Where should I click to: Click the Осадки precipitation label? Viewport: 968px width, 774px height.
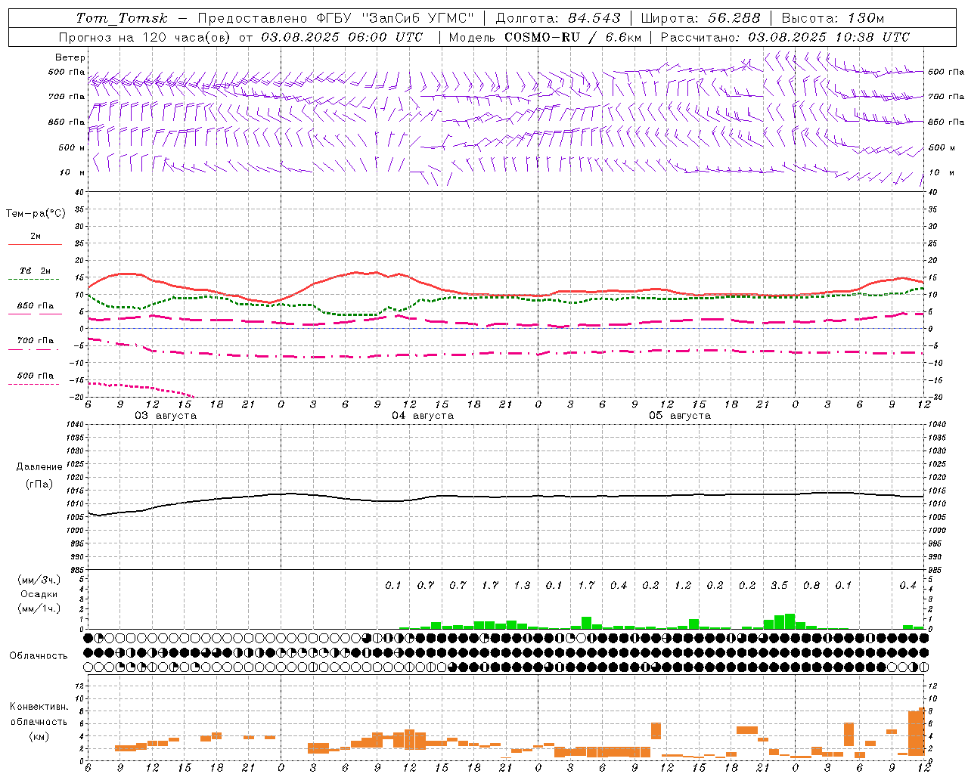39,594
